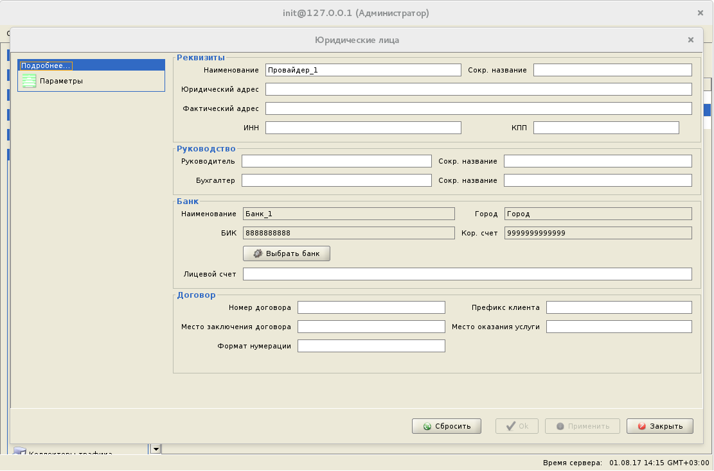The height and width of the screenshot is (471, 714).
Task: Click into the КПП input field
Action: click(x=605, y=128)
